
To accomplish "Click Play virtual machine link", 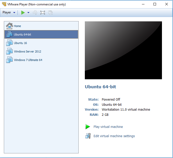I will pos(108,127).
